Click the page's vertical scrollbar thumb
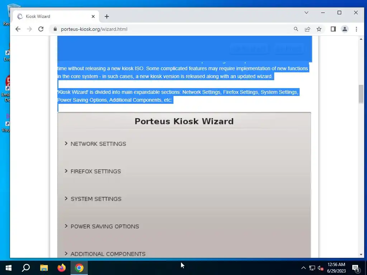This screenshot has height=275, width=367. click(361, 94)
